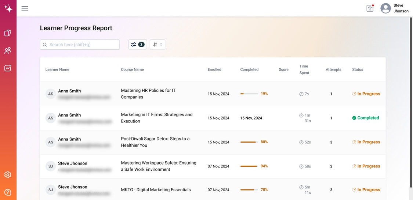
Task: Open Marketing in IT Firms course
Action: pyautogui.click(x=157, y=118)
